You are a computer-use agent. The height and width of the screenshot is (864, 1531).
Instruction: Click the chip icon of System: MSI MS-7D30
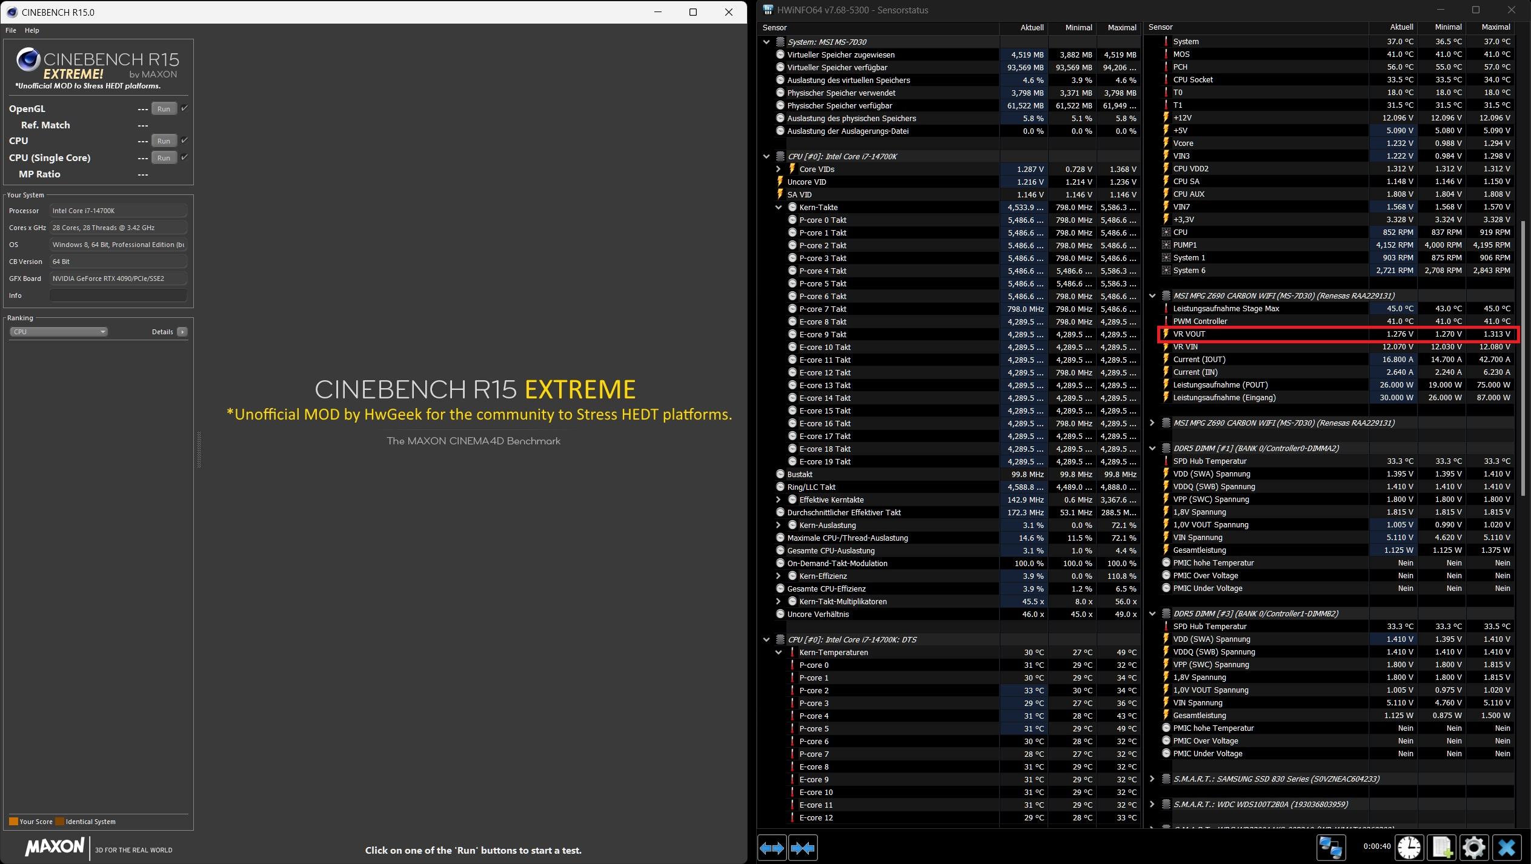pyautogui.click(x=780, y=42)
